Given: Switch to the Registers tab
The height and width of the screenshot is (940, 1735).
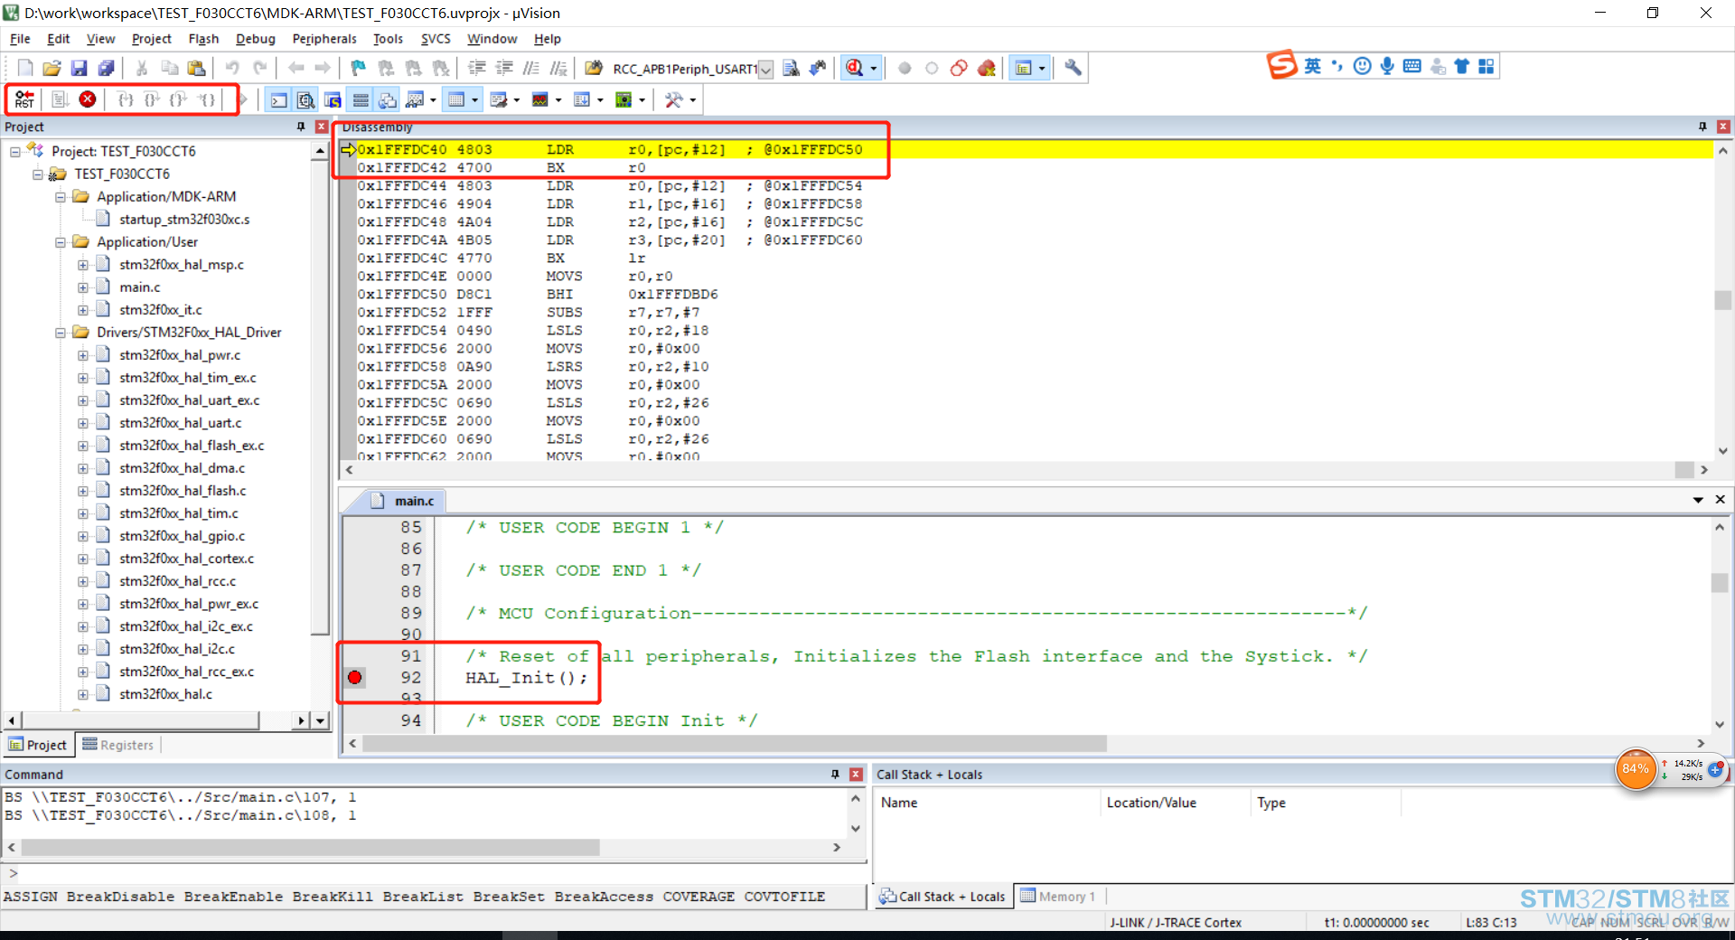Looking at the screenshot, I should [x=118, y=745].
